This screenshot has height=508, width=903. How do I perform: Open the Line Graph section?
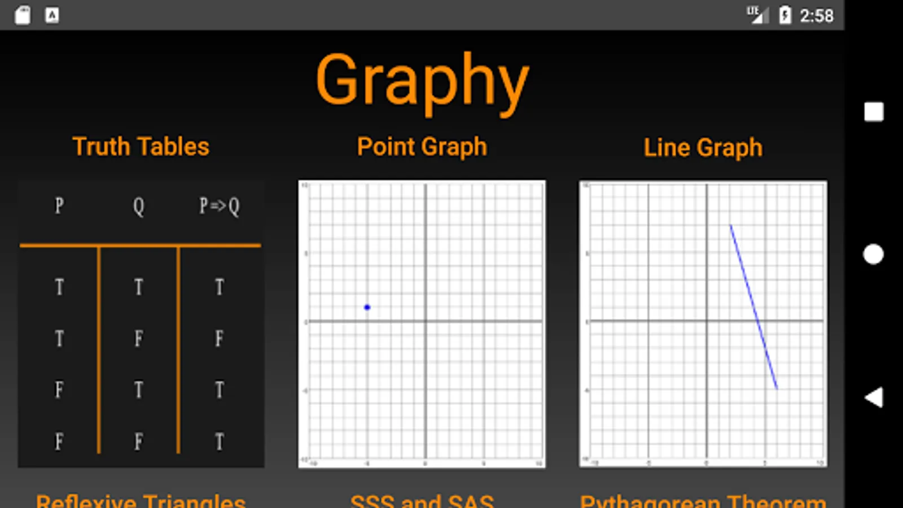point(703,148)
